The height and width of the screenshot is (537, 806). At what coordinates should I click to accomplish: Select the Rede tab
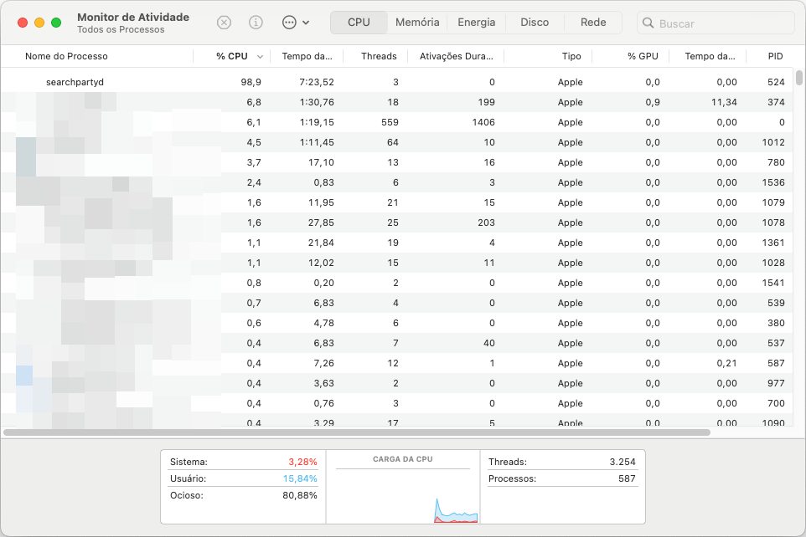pyautogui.click(x=593, y=23)
